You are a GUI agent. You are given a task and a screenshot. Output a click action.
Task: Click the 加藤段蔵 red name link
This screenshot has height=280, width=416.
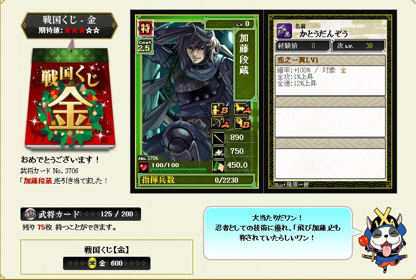click(x=38, y=181)
